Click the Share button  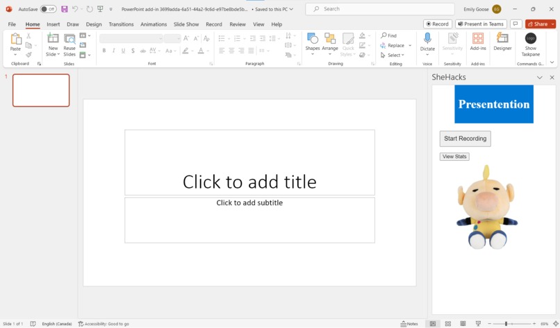538,24
